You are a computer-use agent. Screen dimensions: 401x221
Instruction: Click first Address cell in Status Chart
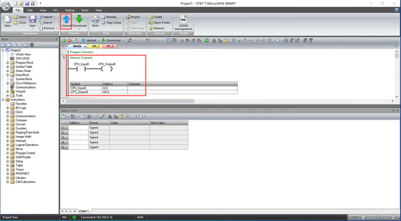coord(78,127)
